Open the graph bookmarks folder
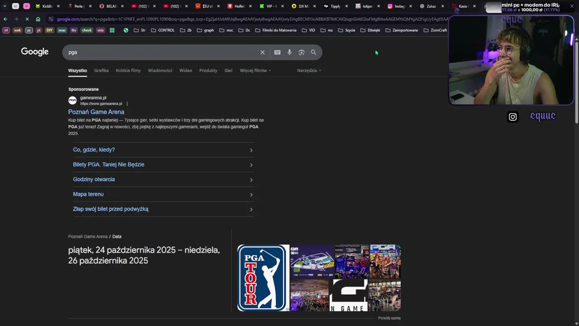579x326 pixels. [x=206, y=30]
